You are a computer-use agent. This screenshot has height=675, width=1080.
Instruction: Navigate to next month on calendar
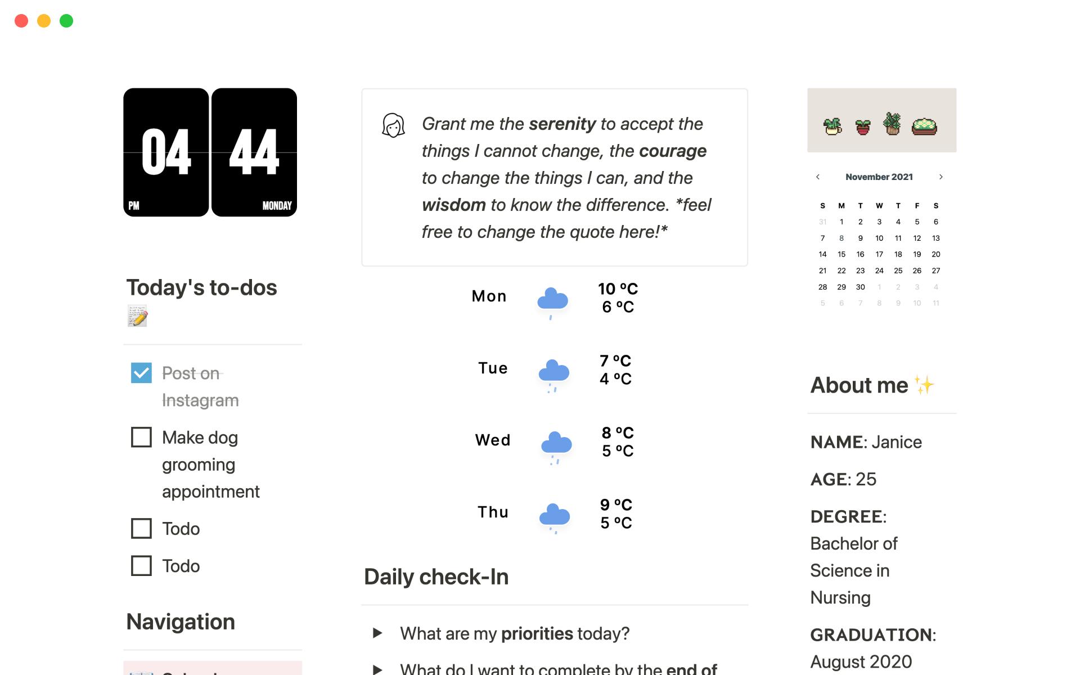941,177
